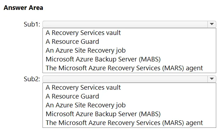
Task: Open the Sub2 dropdown arrow
Action: click(212, 79)
